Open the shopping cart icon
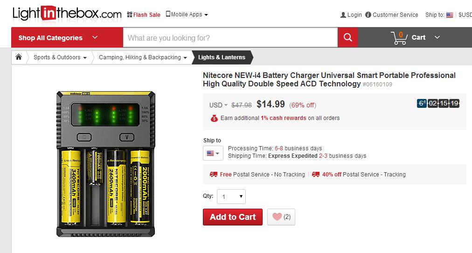This screenshot has width=472, height=253. 399,38
